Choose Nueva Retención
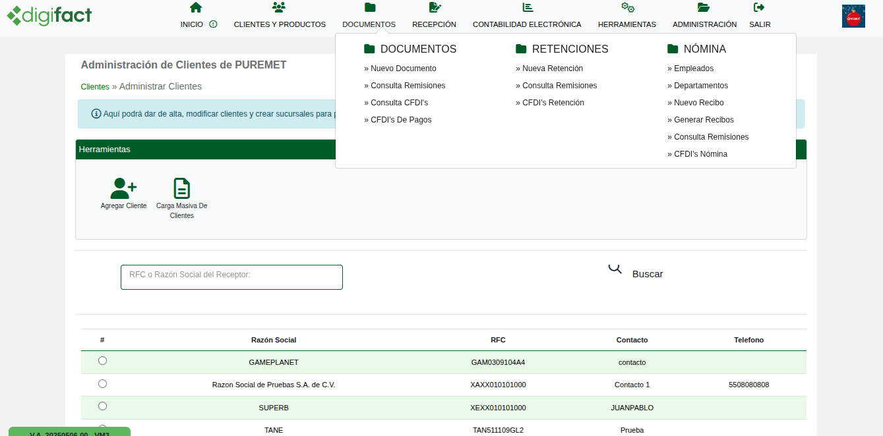The width and height of the screenshot is (883, 436). click(x=549, y=68)
